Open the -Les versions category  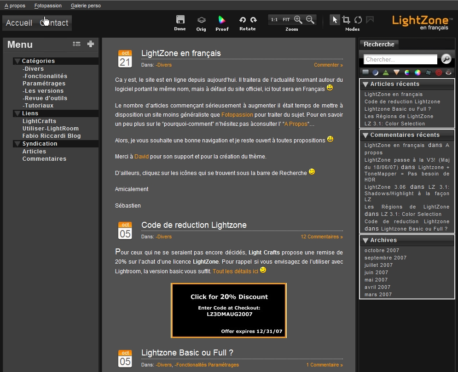(43, 91)
